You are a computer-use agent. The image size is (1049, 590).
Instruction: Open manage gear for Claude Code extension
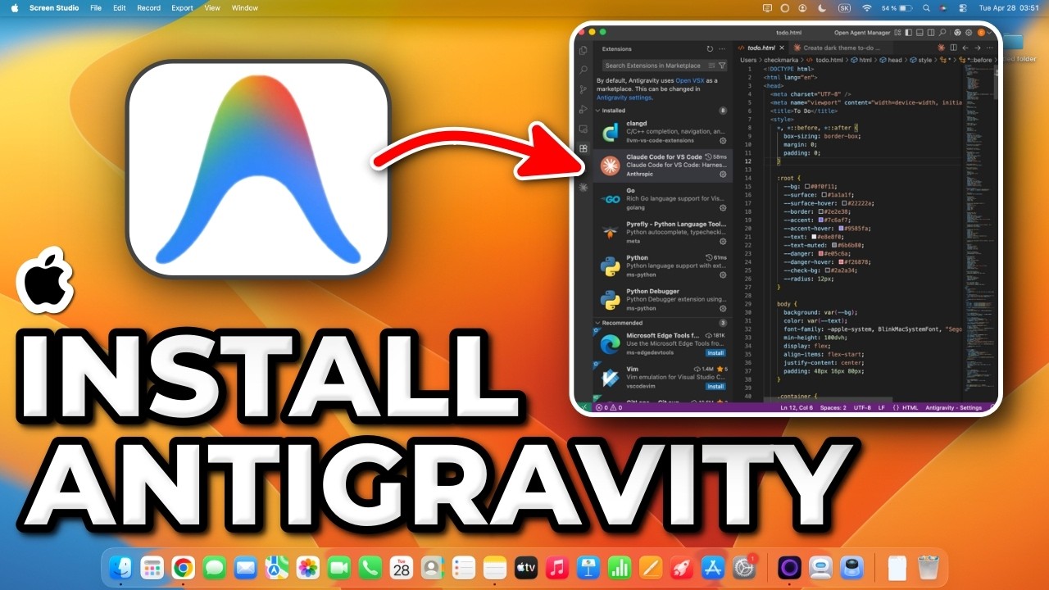723,175
